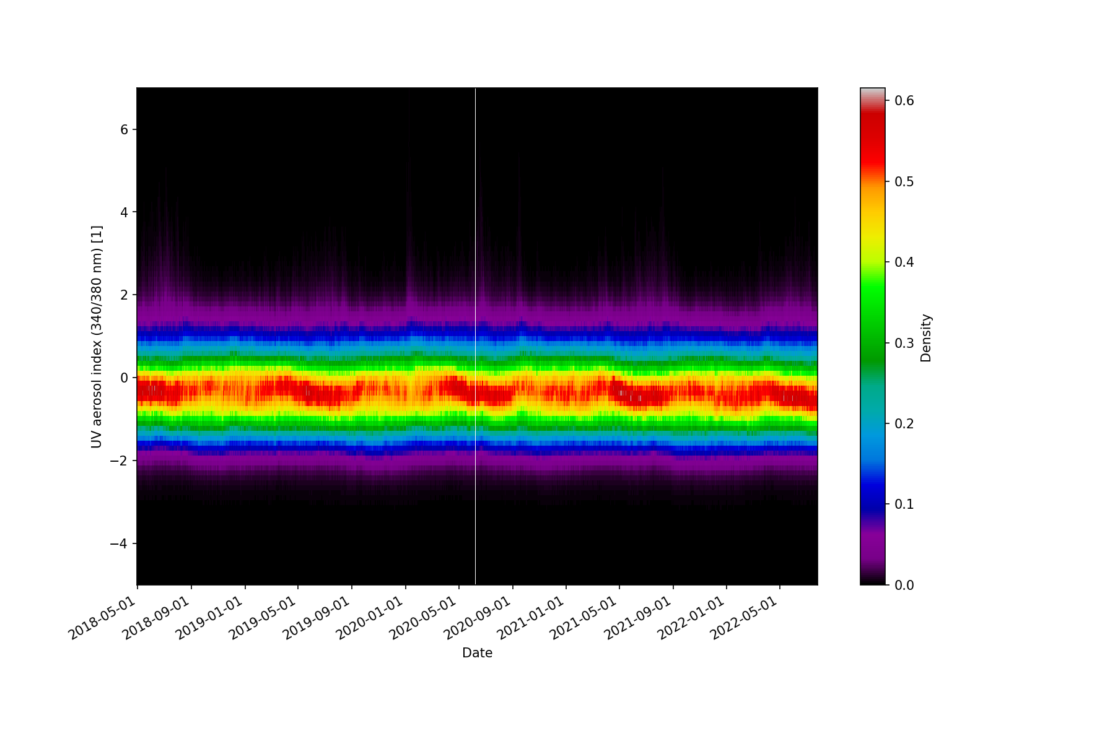The height and width of the screenshot is (731, 1097).
Task: Click the y-axis tick label 2
Action: [x=124, y=295]
